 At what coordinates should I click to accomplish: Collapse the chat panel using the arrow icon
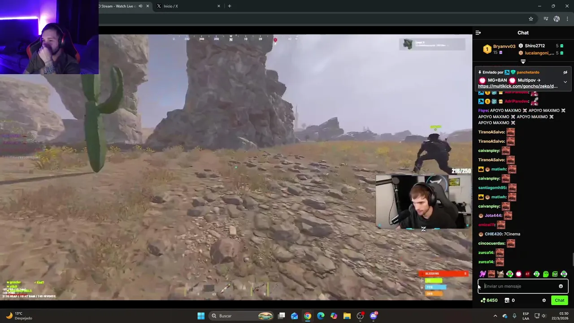click(478, 33)
